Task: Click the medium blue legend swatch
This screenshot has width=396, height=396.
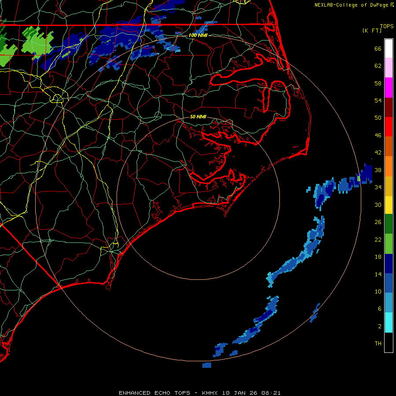Action: (x=389, y=283)
